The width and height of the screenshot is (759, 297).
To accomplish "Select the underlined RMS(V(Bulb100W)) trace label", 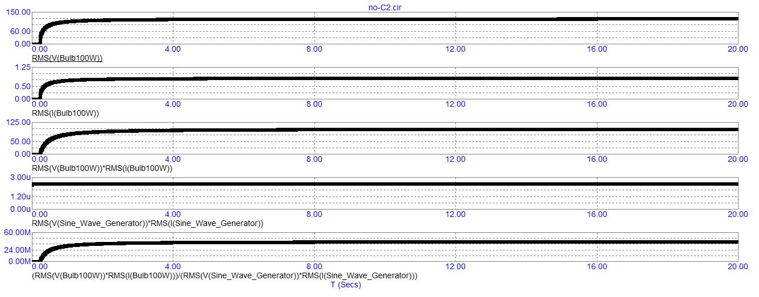I will pos(67,58).
